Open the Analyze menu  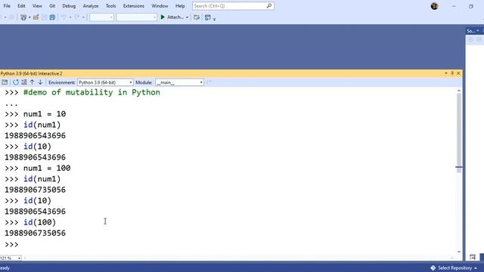[91, 6]
